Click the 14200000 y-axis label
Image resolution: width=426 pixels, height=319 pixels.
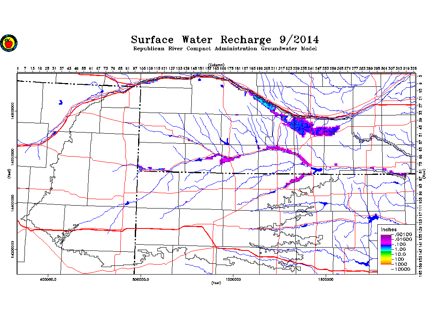tap(13, 253)
